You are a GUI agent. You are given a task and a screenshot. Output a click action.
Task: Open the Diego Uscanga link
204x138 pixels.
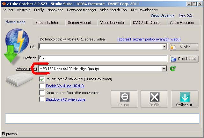pos(163,16)
